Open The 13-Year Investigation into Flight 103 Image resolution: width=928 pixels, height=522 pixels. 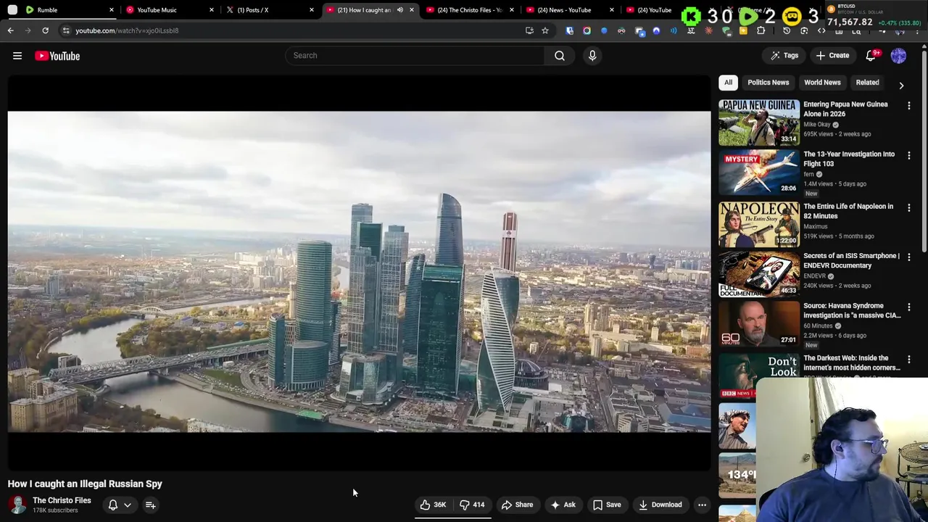pos(848,159)
